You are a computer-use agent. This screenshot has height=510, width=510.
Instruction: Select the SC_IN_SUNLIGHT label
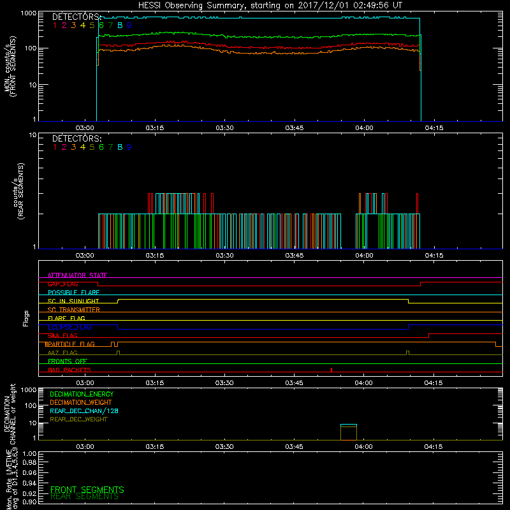point(73,301)
